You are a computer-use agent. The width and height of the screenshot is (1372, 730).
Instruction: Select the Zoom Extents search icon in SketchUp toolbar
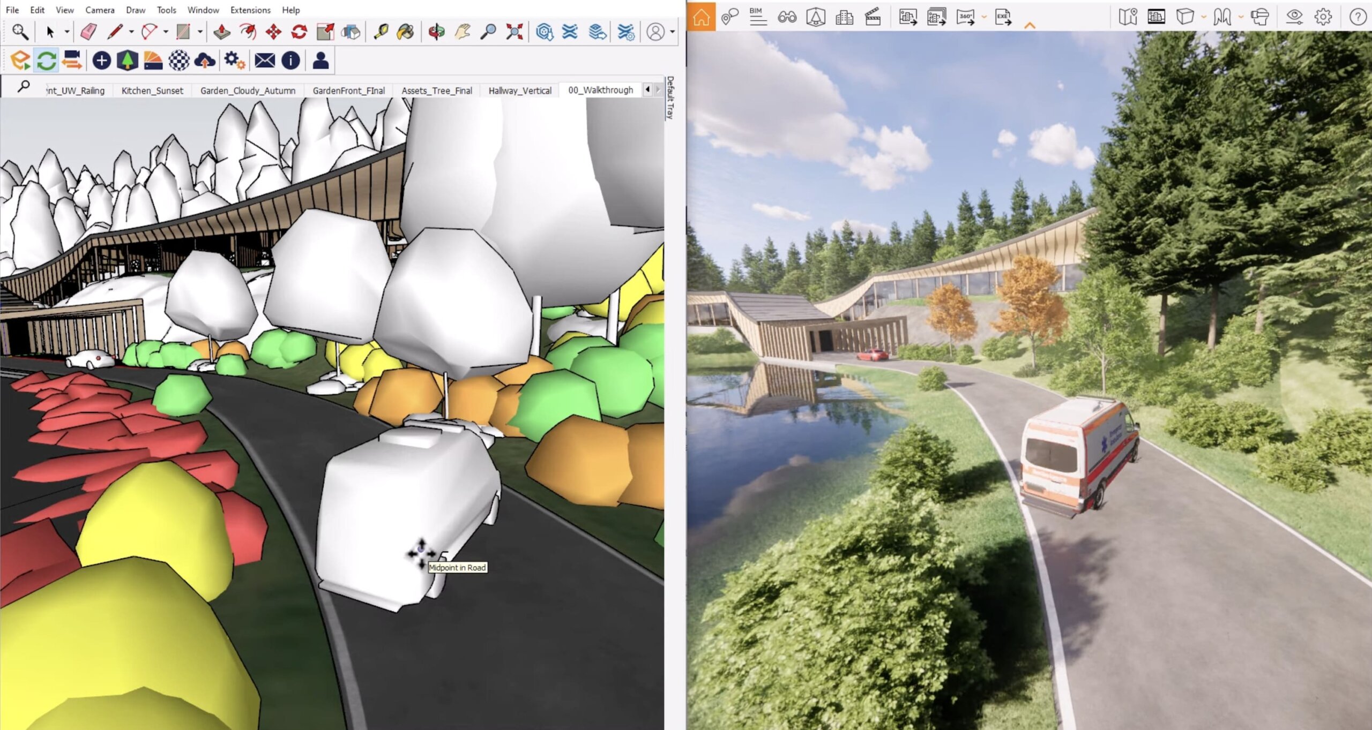click(20, 32)
